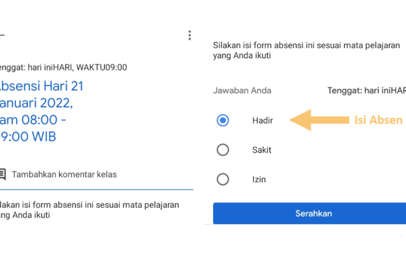Click the Hadir option label

click(x=262, y=120)
